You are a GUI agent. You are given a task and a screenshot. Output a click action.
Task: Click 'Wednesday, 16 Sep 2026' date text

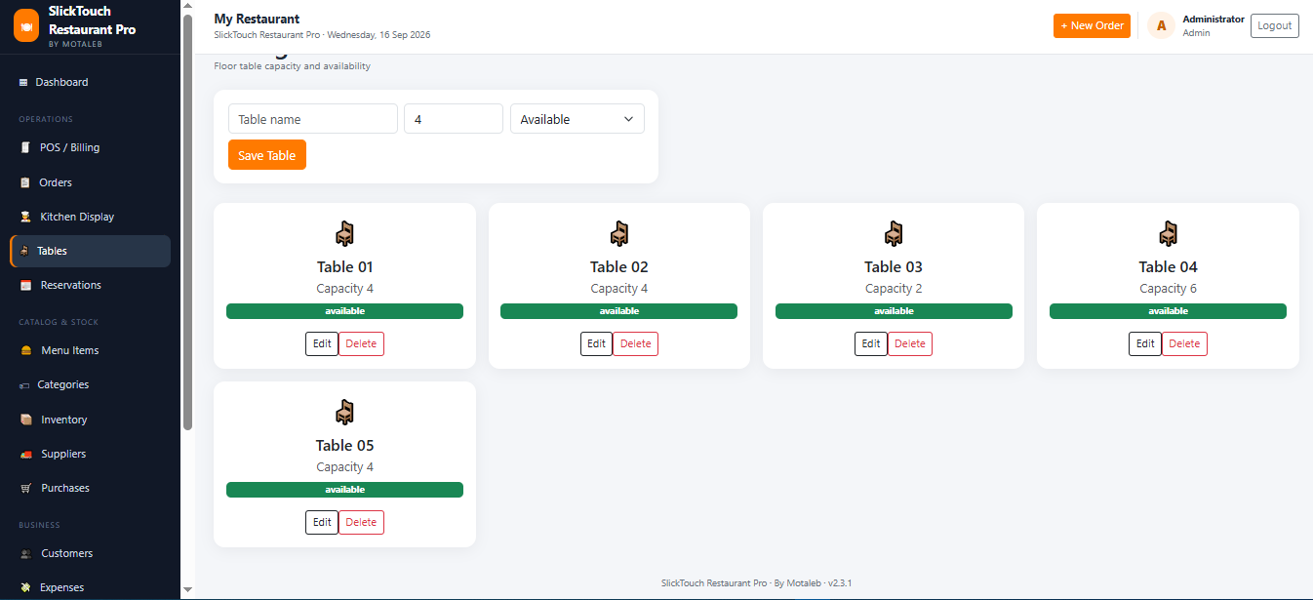coord(378,35)
